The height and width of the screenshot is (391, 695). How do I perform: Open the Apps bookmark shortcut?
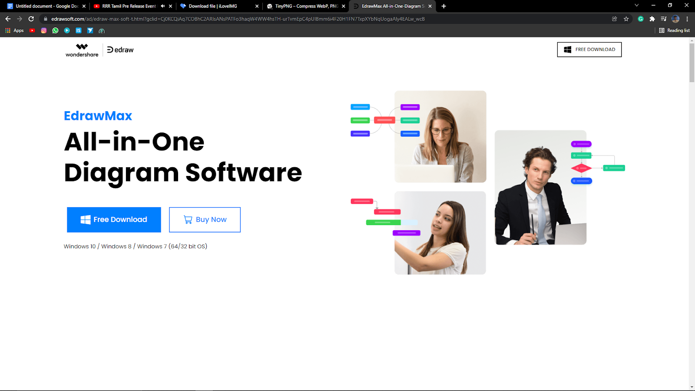tap(14, 30)
